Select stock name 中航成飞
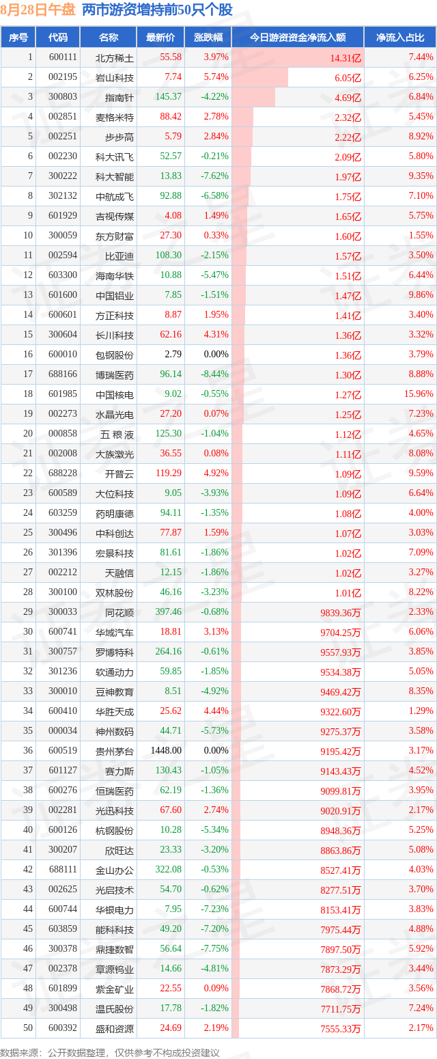The image size is (437, 1059). point(115,196)
